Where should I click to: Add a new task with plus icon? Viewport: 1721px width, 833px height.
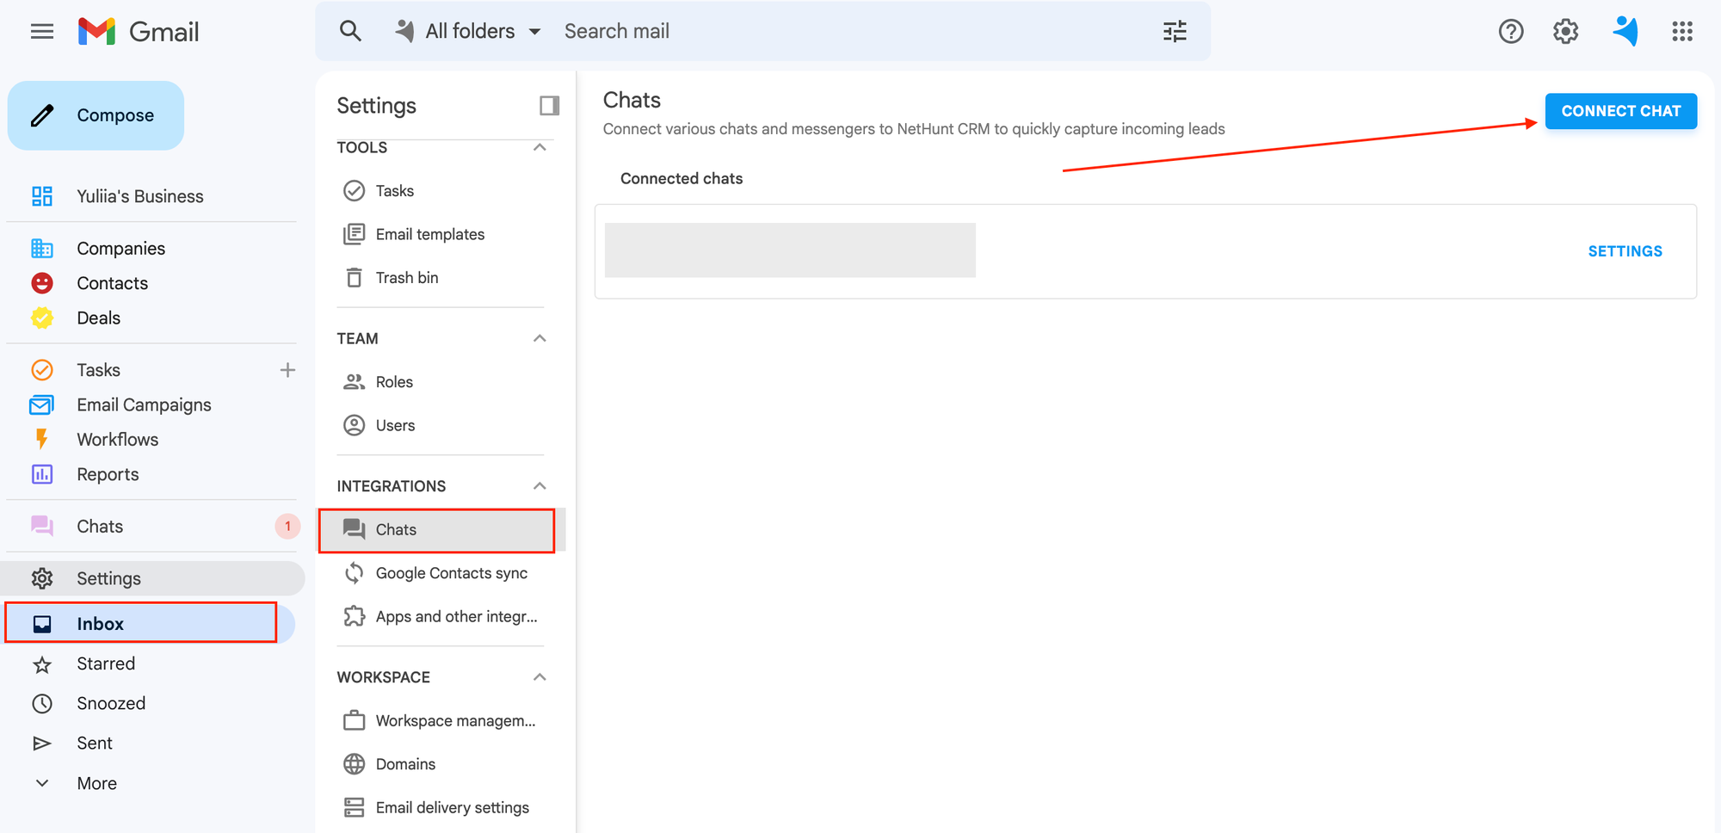[x=287, y=370]
